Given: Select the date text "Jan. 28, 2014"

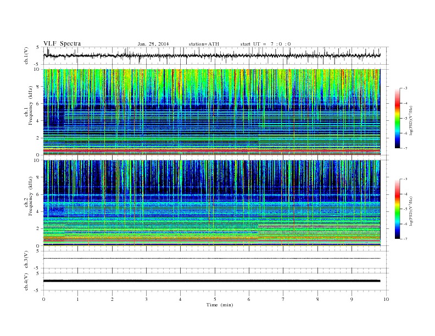Looking at the screenshot, I should coord(153,44).
